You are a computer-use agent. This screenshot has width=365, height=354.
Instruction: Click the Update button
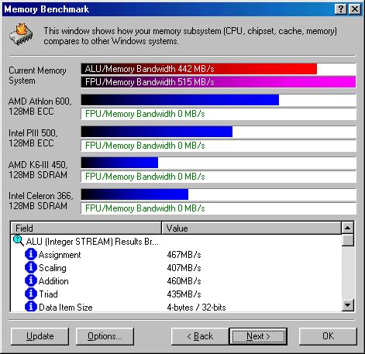(40, 336)
